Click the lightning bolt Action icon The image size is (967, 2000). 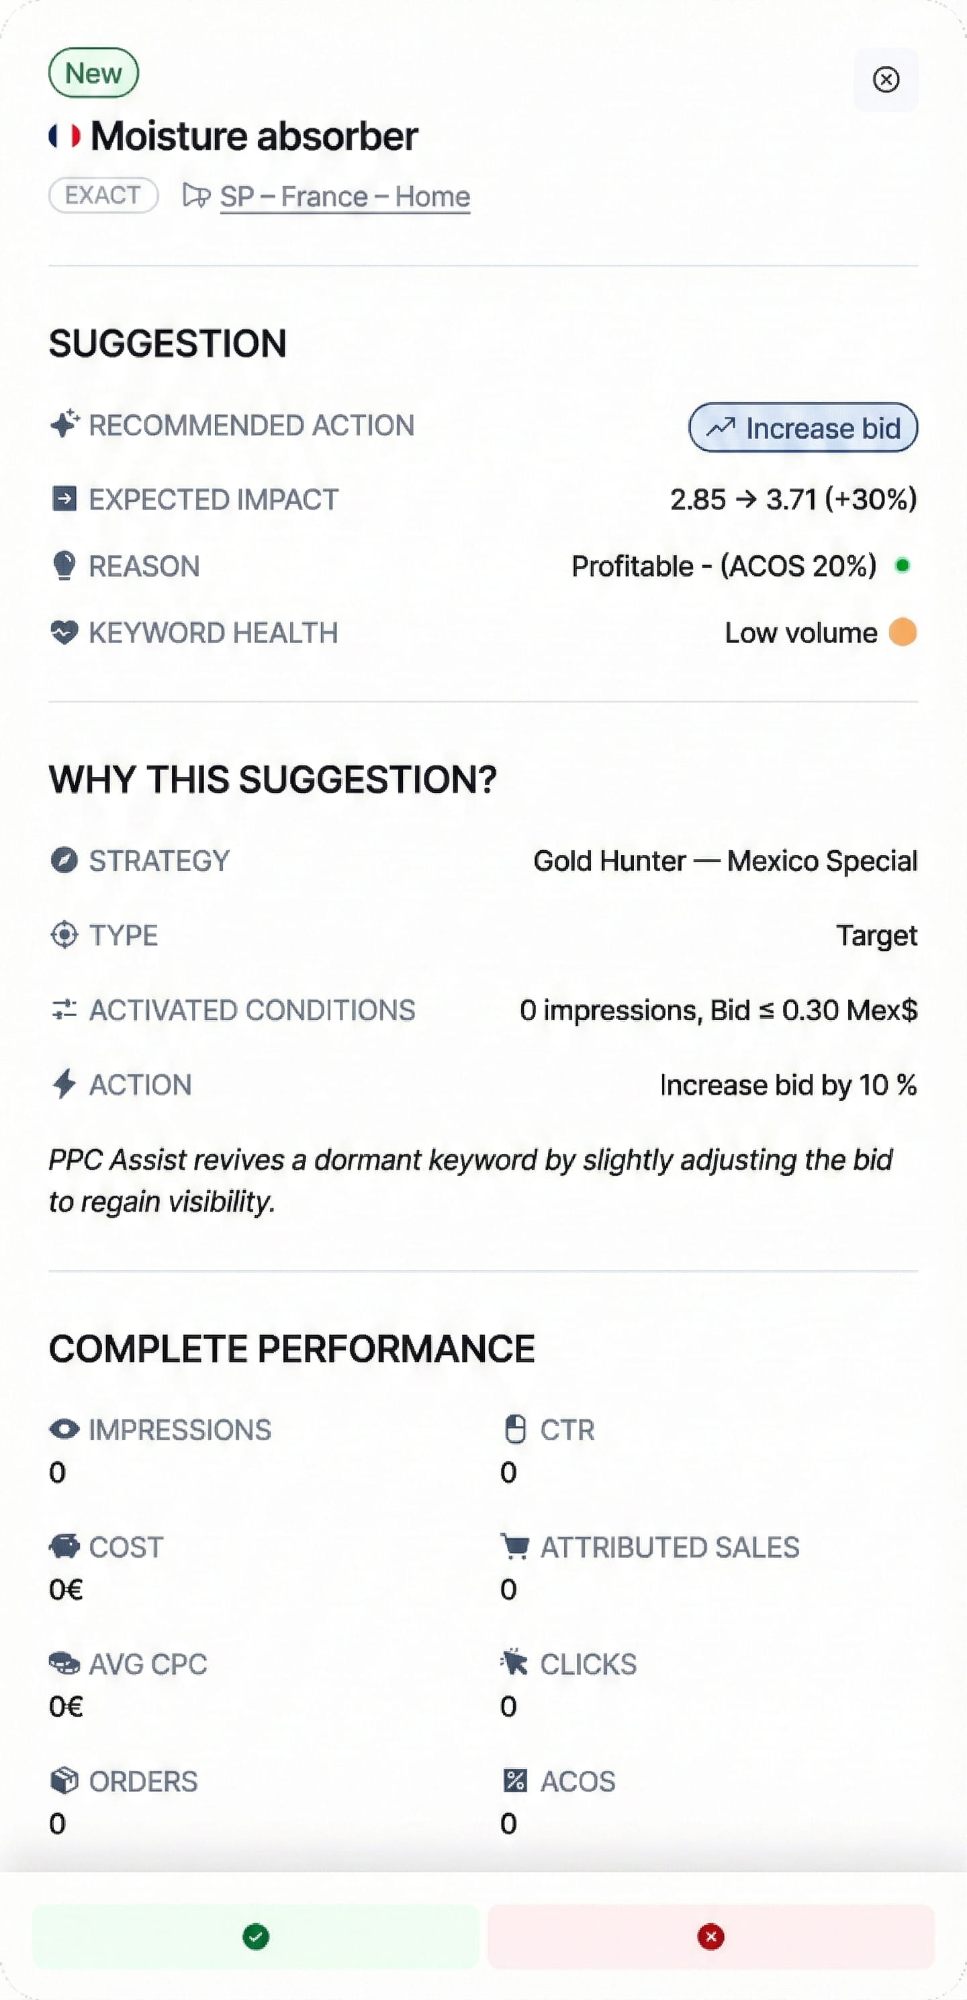pyautogui.click(x=64, y=1084)
